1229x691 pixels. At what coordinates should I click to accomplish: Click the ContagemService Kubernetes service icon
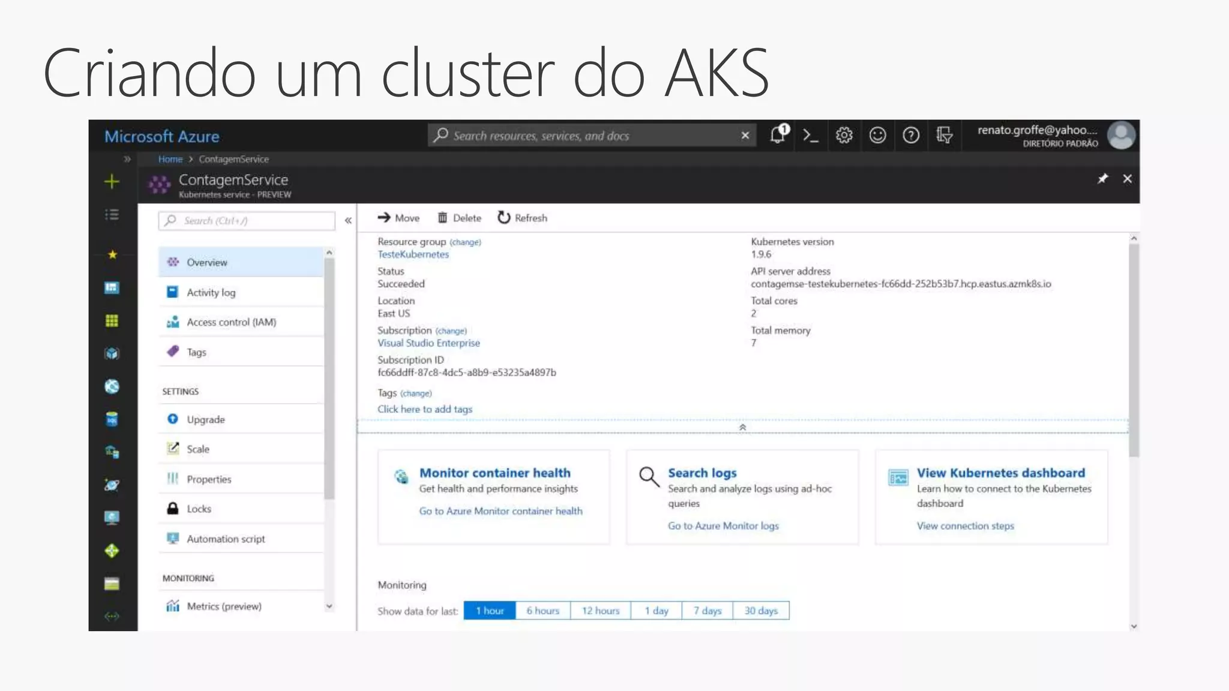coord(160,185)
